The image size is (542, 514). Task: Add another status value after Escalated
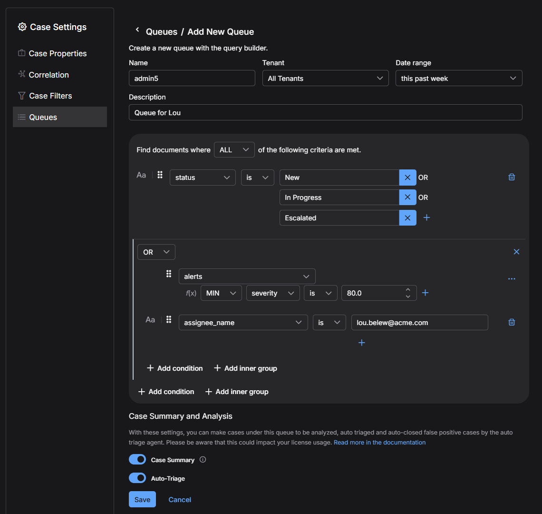(426, 217)
